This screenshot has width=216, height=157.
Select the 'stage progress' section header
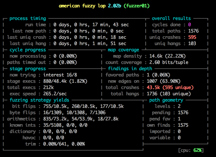coord(28,69)
